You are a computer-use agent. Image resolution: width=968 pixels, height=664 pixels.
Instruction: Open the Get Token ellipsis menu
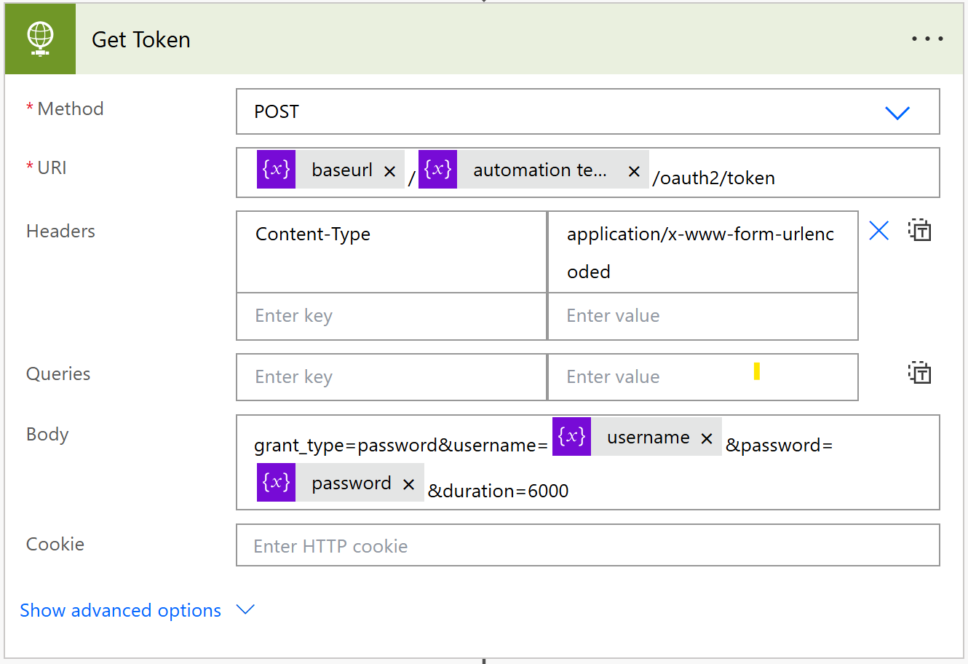927,39
